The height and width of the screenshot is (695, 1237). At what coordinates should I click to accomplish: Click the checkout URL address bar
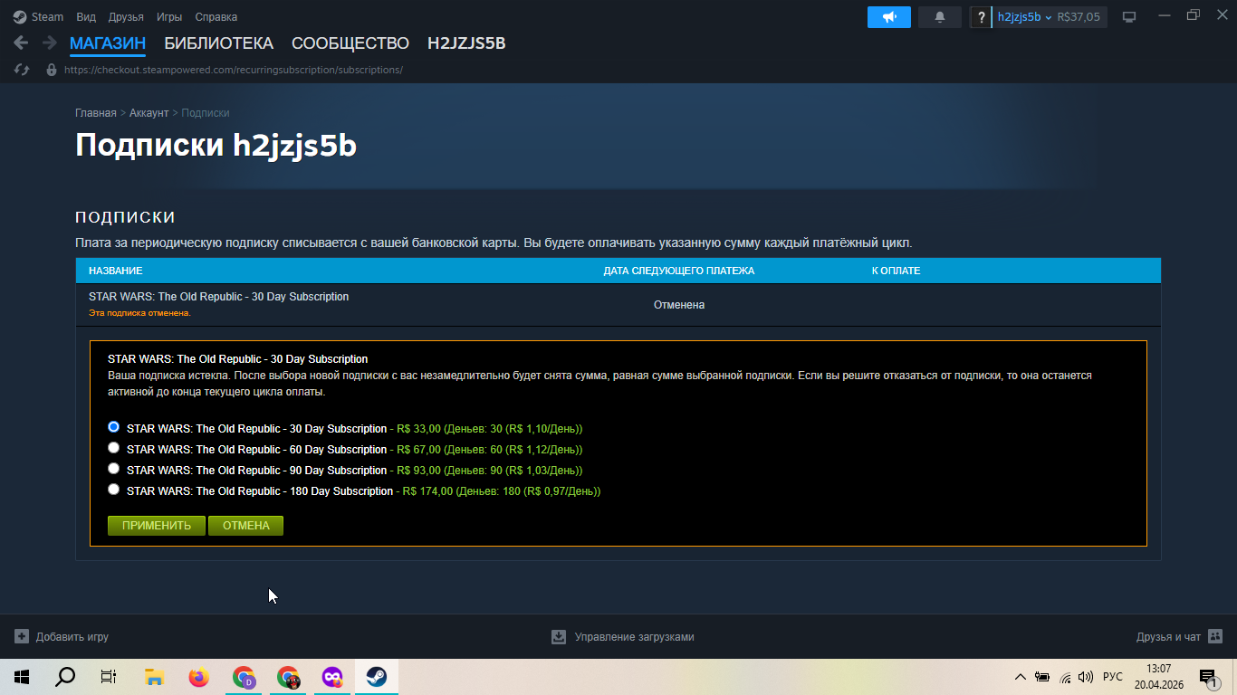click(234, 70)
